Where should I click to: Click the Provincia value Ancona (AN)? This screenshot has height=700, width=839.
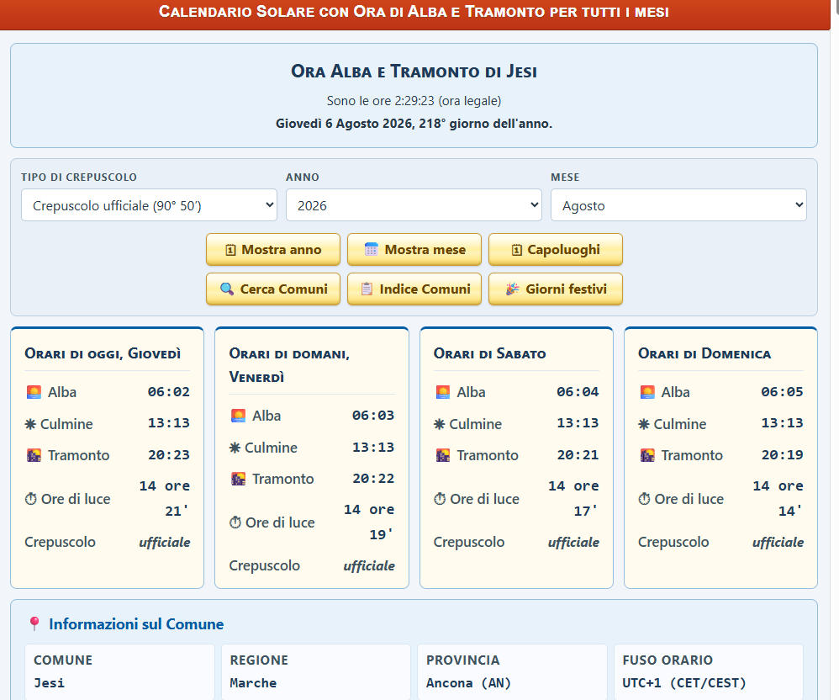click(x=469, y=683)
